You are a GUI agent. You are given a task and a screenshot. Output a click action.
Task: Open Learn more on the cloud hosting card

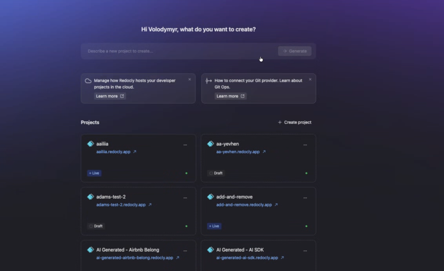click(x=110, y=96)
